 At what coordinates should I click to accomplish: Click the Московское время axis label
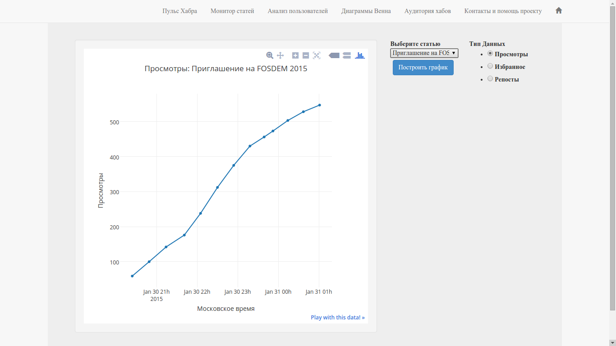(x=226, y=309)
